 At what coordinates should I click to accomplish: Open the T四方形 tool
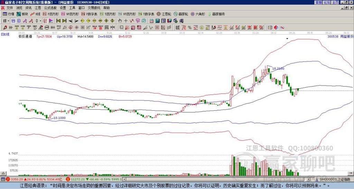(108, 14)
